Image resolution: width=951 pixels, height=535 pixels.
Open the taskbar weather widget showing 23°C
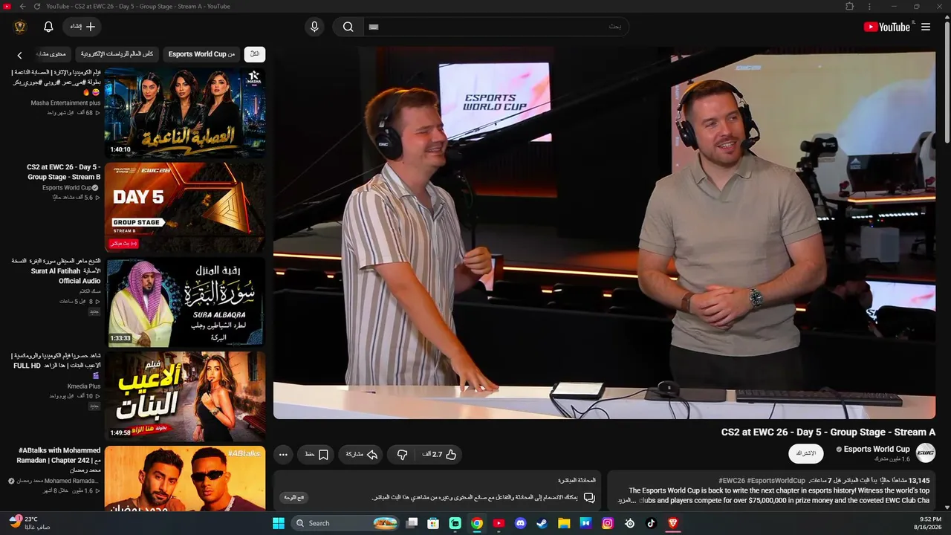click(x=30, y=523)
